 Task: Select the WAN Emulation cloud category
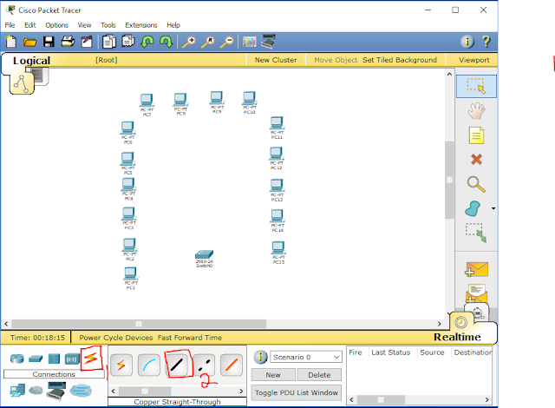36,391
